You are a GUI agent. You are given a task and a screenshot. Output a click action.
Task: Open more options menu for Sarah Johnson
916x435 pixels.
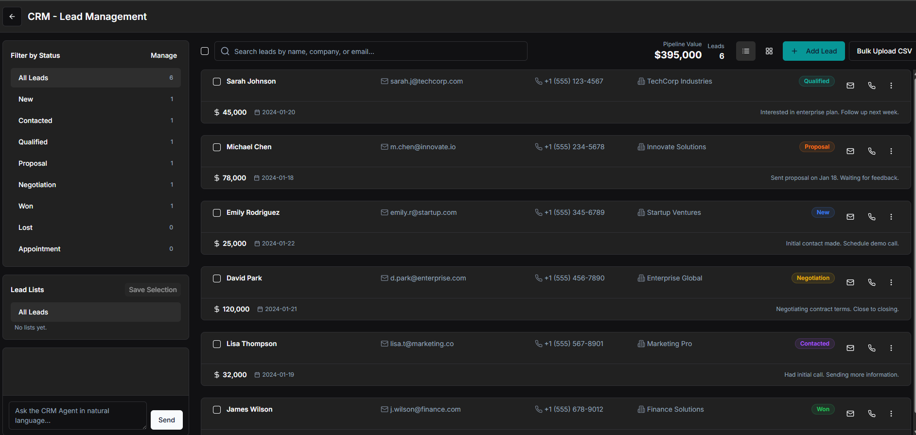[891, 86]
